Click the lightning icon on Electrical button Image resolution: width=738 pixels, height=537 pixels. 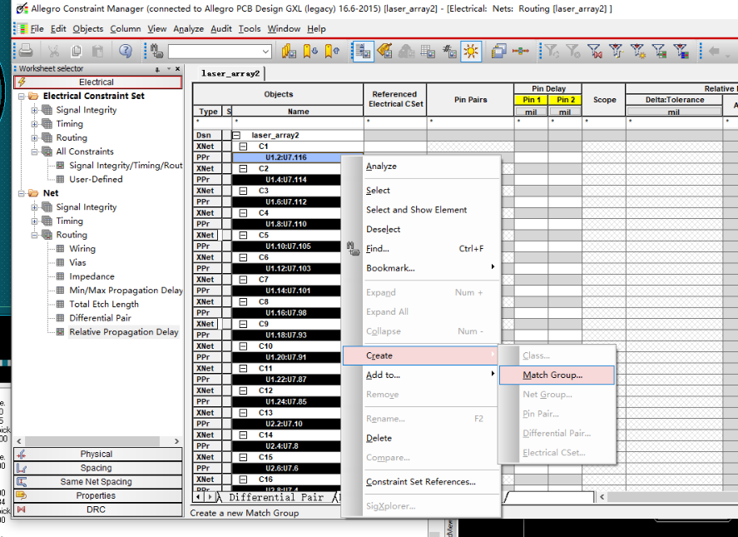22,82
